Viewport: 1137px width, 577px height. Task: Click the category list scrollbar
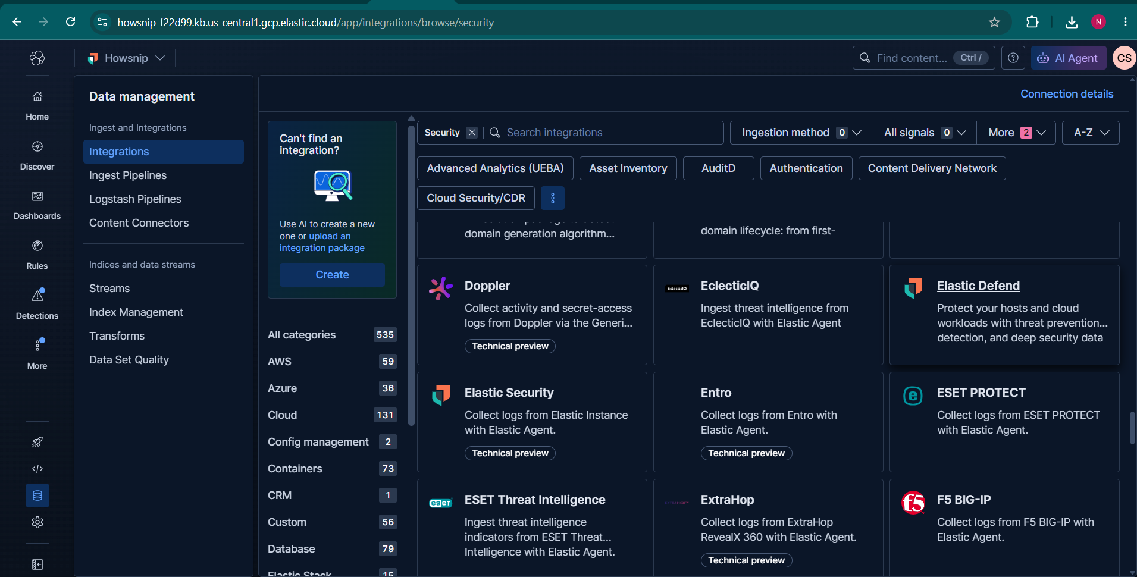(411, 275)
